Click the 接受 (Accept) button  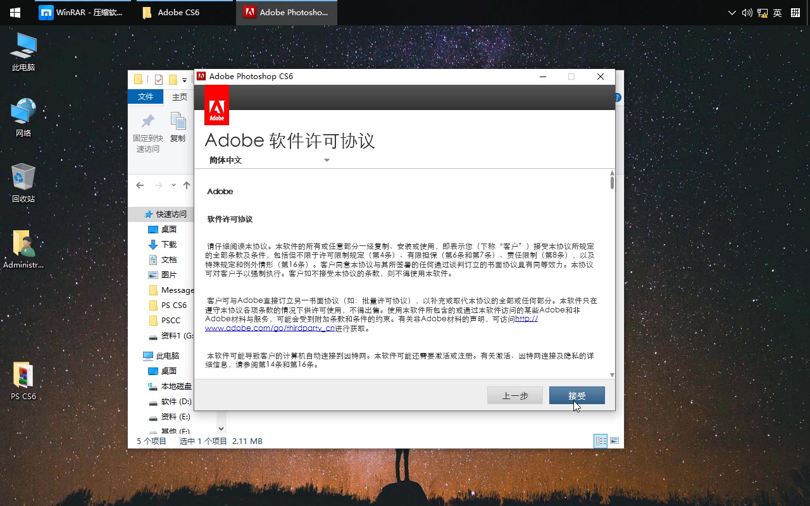point(576,395)
